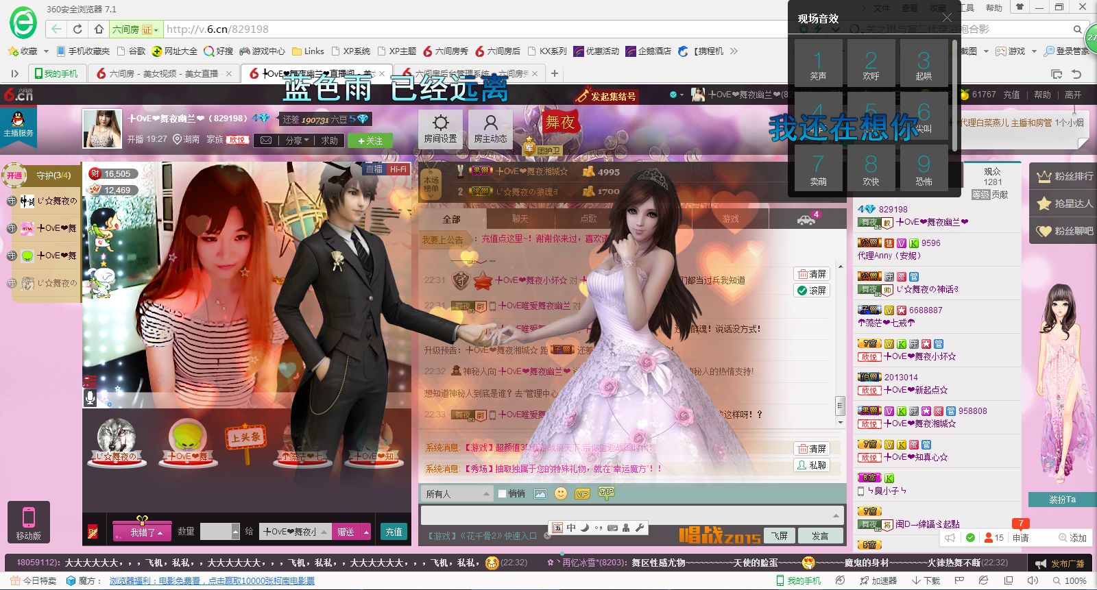Open 抢星达人 star icon
This screenshot has width=1097, height=590.
pyautogui.click(x=1044, y=204)
